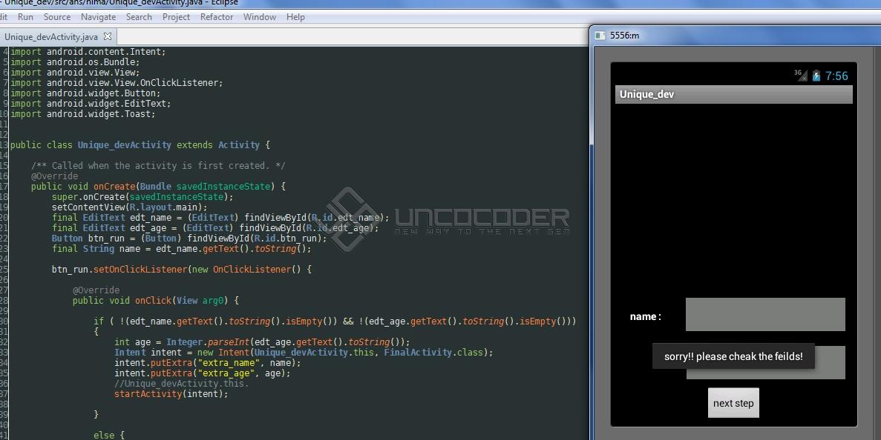Open the Source menu
Viewport: 881px width, 440px height.
point(56,17)
